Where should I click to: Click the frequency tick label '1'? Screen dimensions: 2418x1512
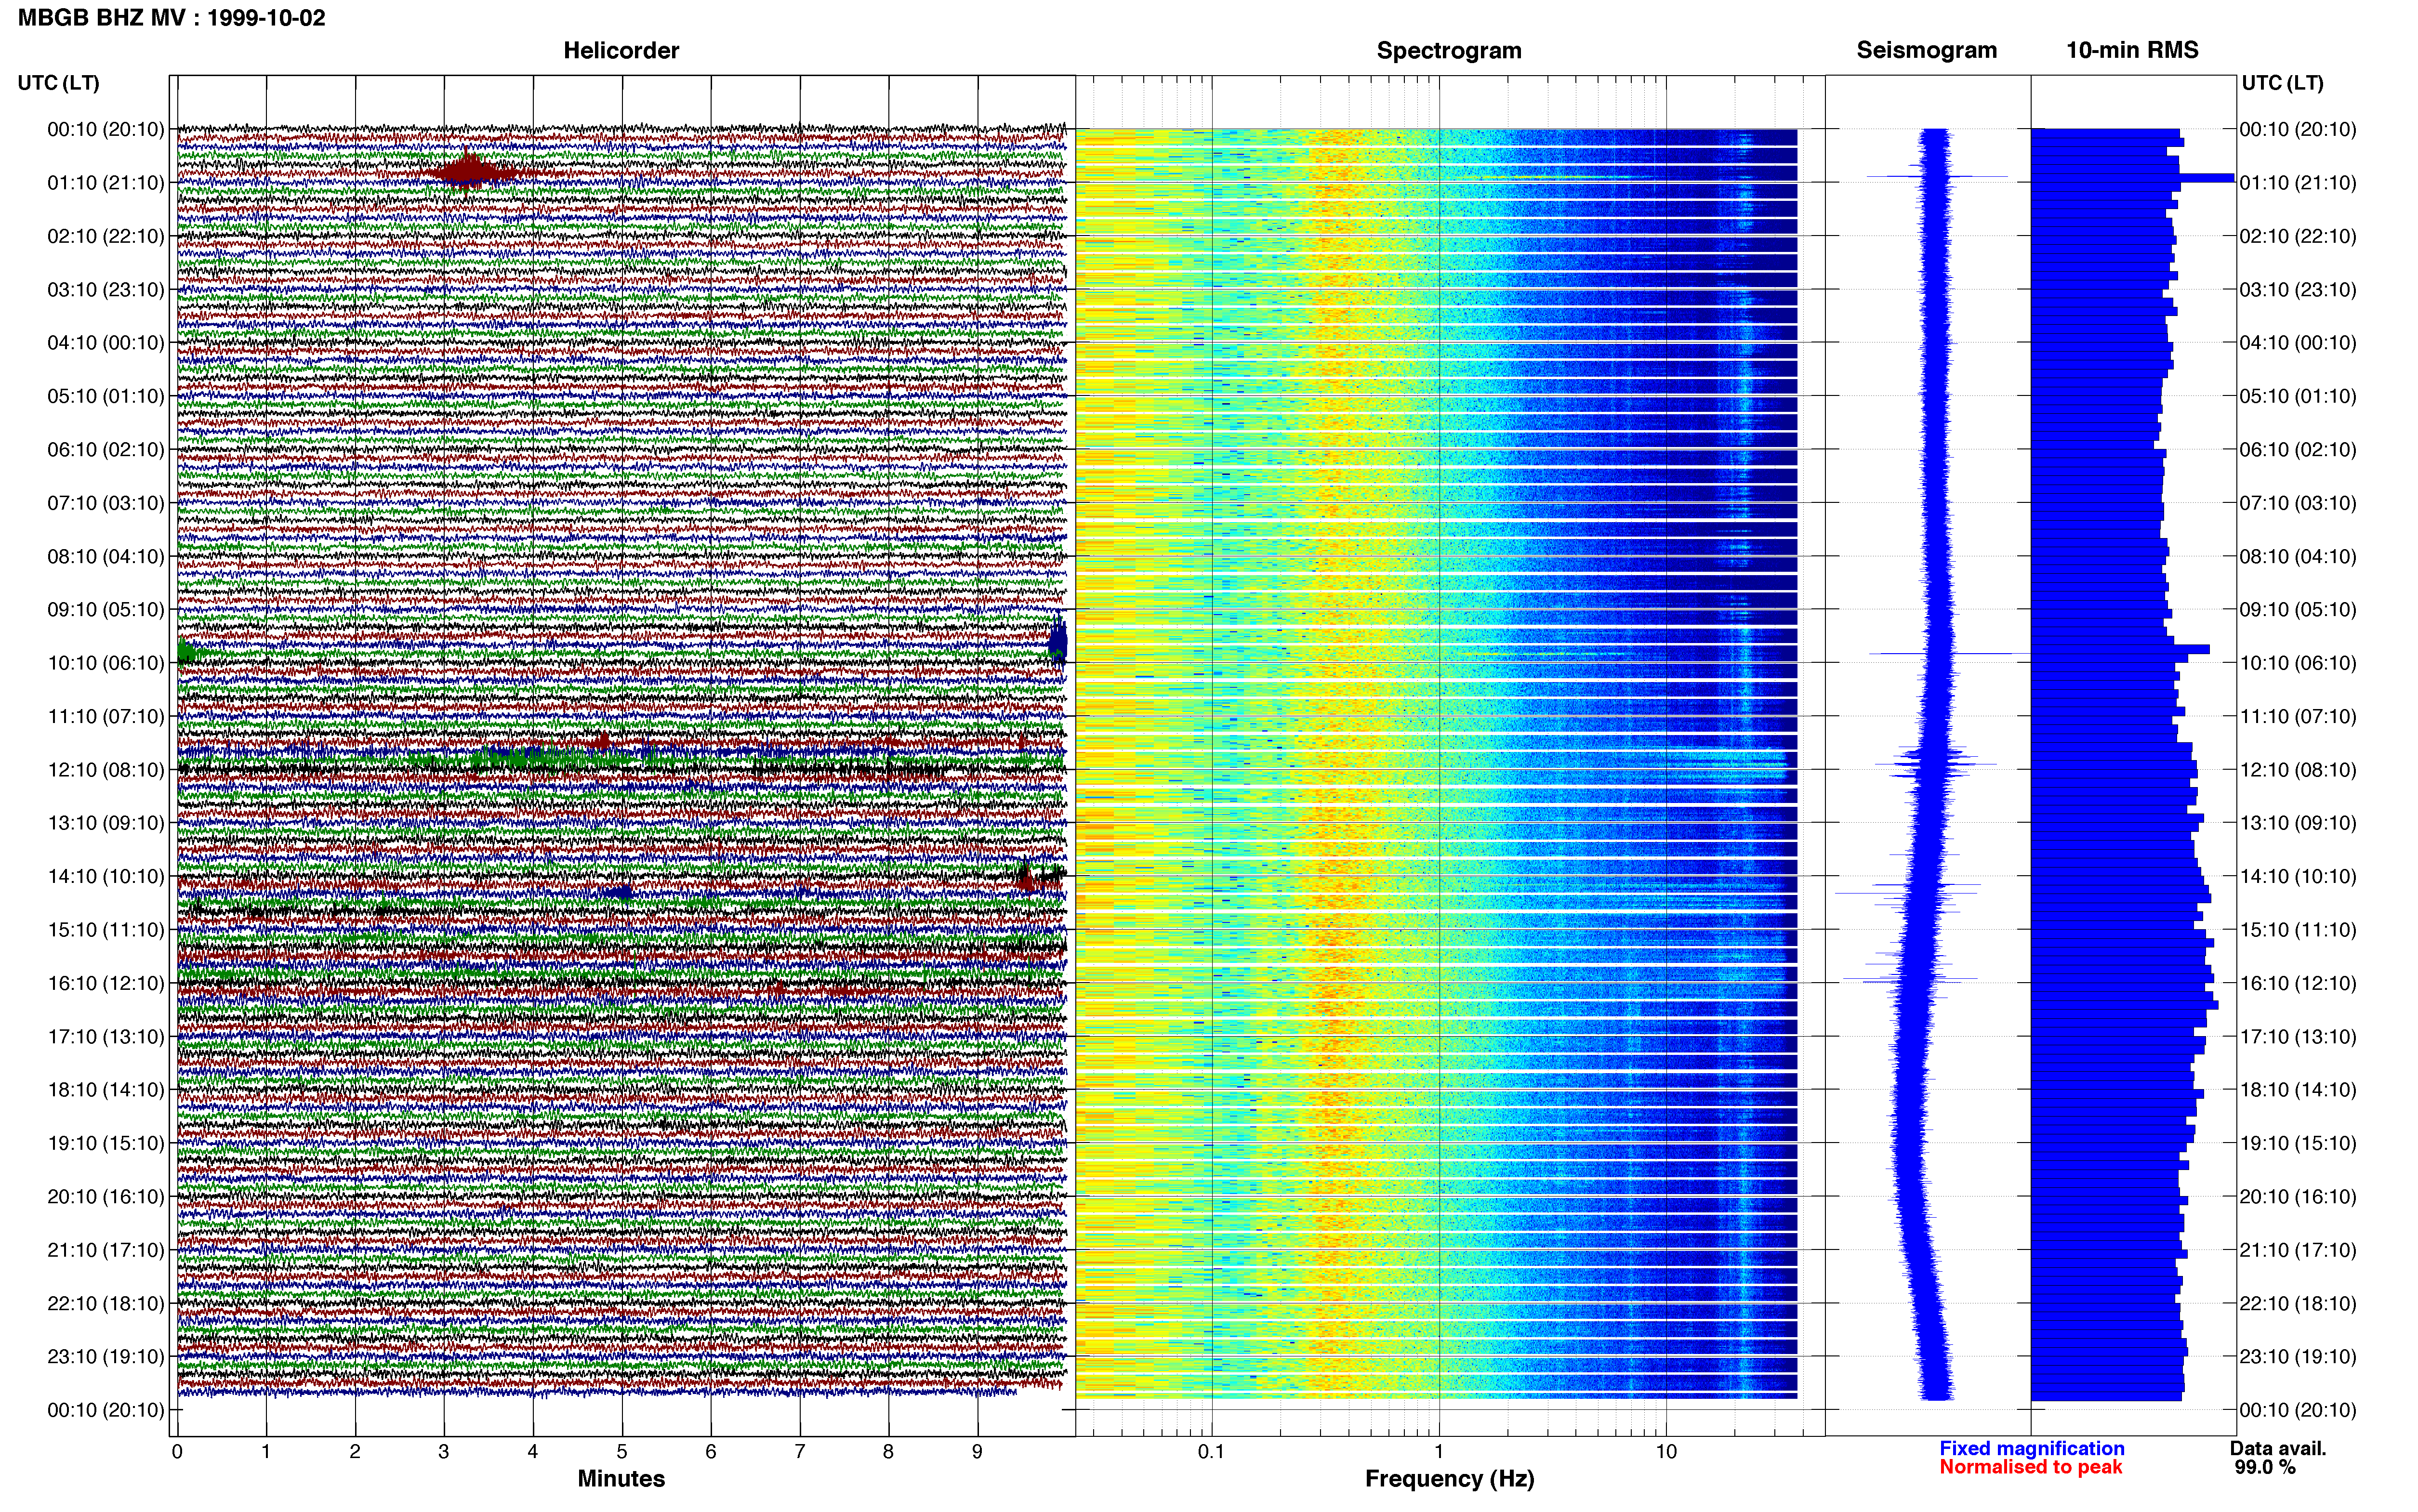tap(1439, 1452)
